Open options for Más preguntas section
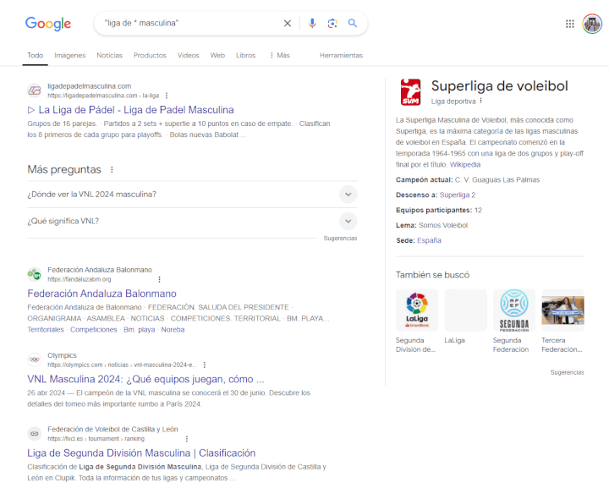The image size is (609, 494). 112,170
